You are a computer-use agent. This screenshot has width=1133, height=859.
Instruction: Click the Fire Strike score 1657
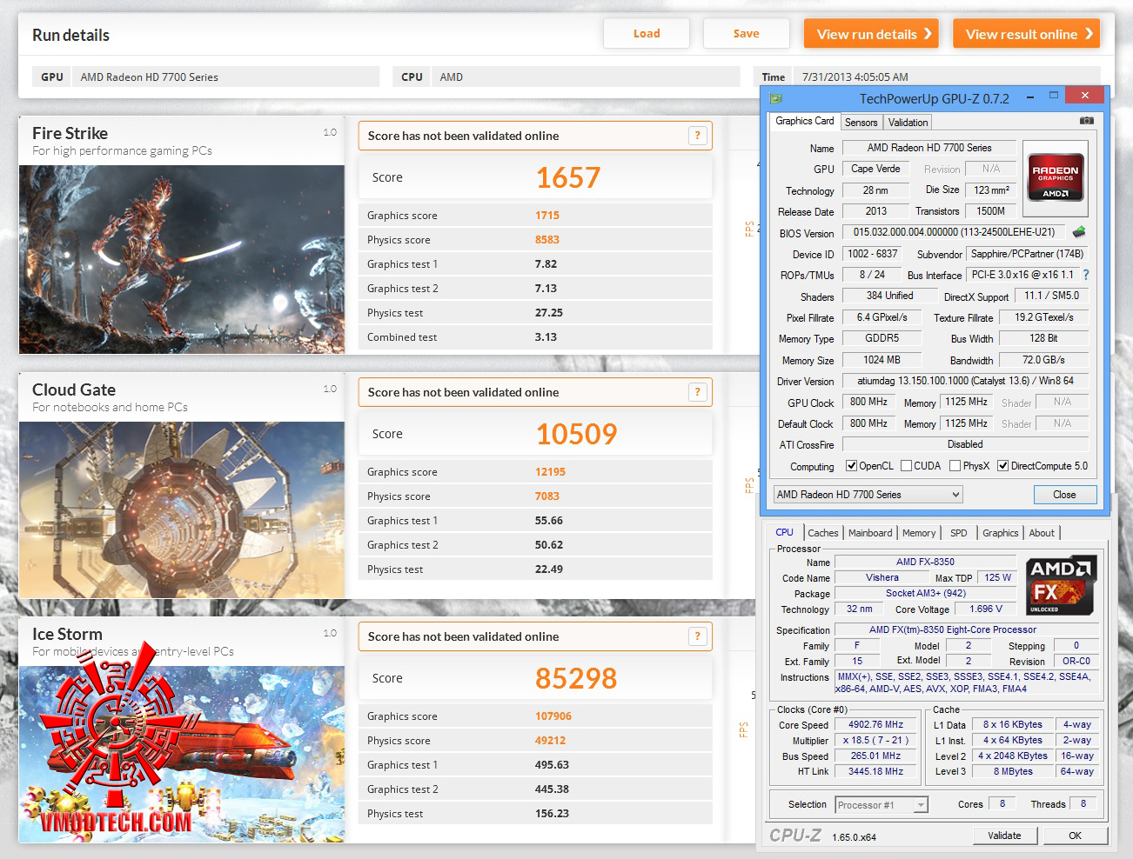pos(567,177)
